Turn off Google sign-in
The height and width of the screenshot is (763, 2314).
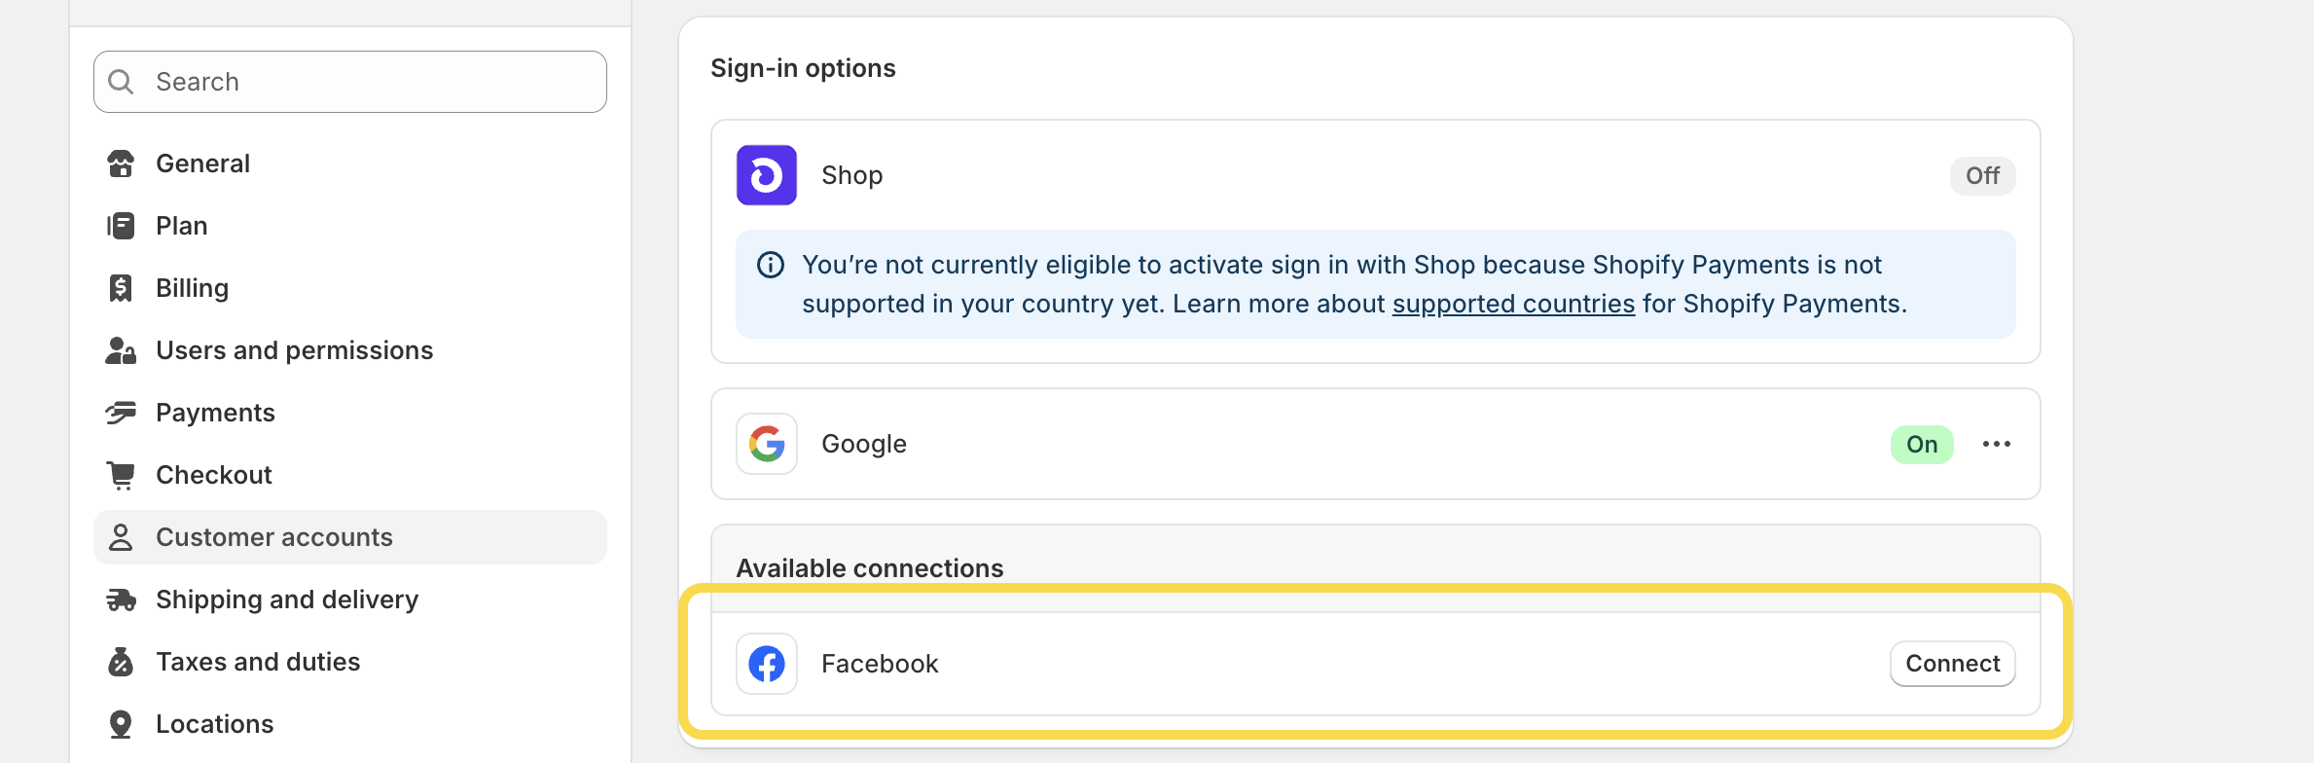tap(1921, 444)
